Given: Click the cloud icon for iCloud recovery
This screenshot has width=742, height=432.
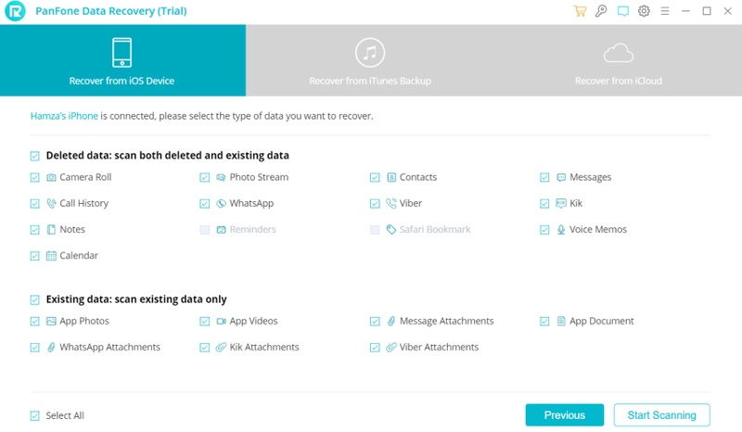Looking at the screenshot, I should (x=618, y=53).
